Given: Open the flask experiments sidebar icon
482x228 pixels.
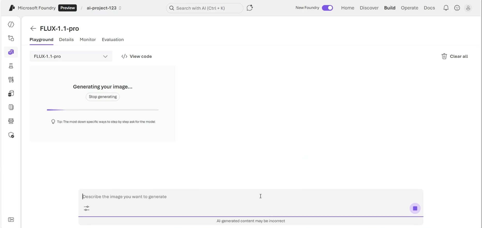Looking at the screenshot, I should [11, 66].
